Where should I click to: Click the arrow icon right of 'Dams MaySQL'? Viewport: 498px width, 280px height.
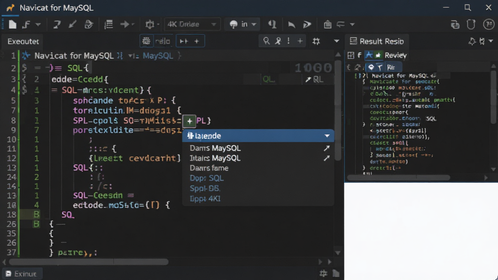click(326, 148)
